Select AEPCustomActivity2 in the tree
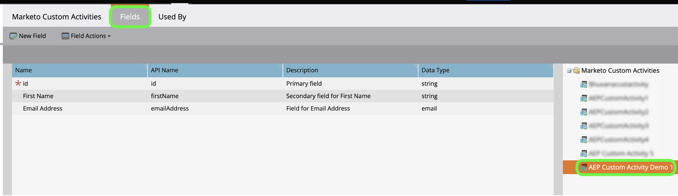678x196 pixels. pyautogui.click(x=618, y=112)
